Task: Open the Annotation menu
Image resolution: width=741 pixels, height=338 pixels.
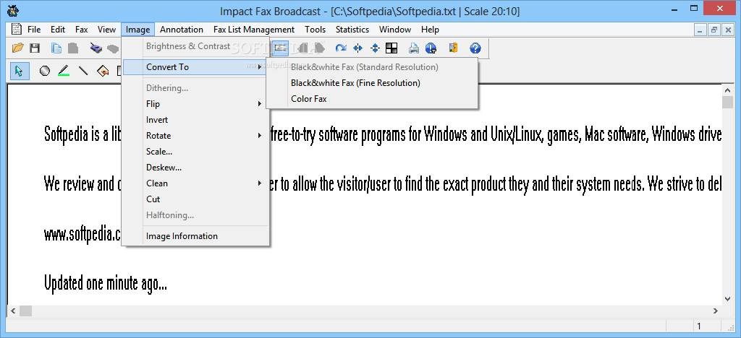Action: [182, 29]
